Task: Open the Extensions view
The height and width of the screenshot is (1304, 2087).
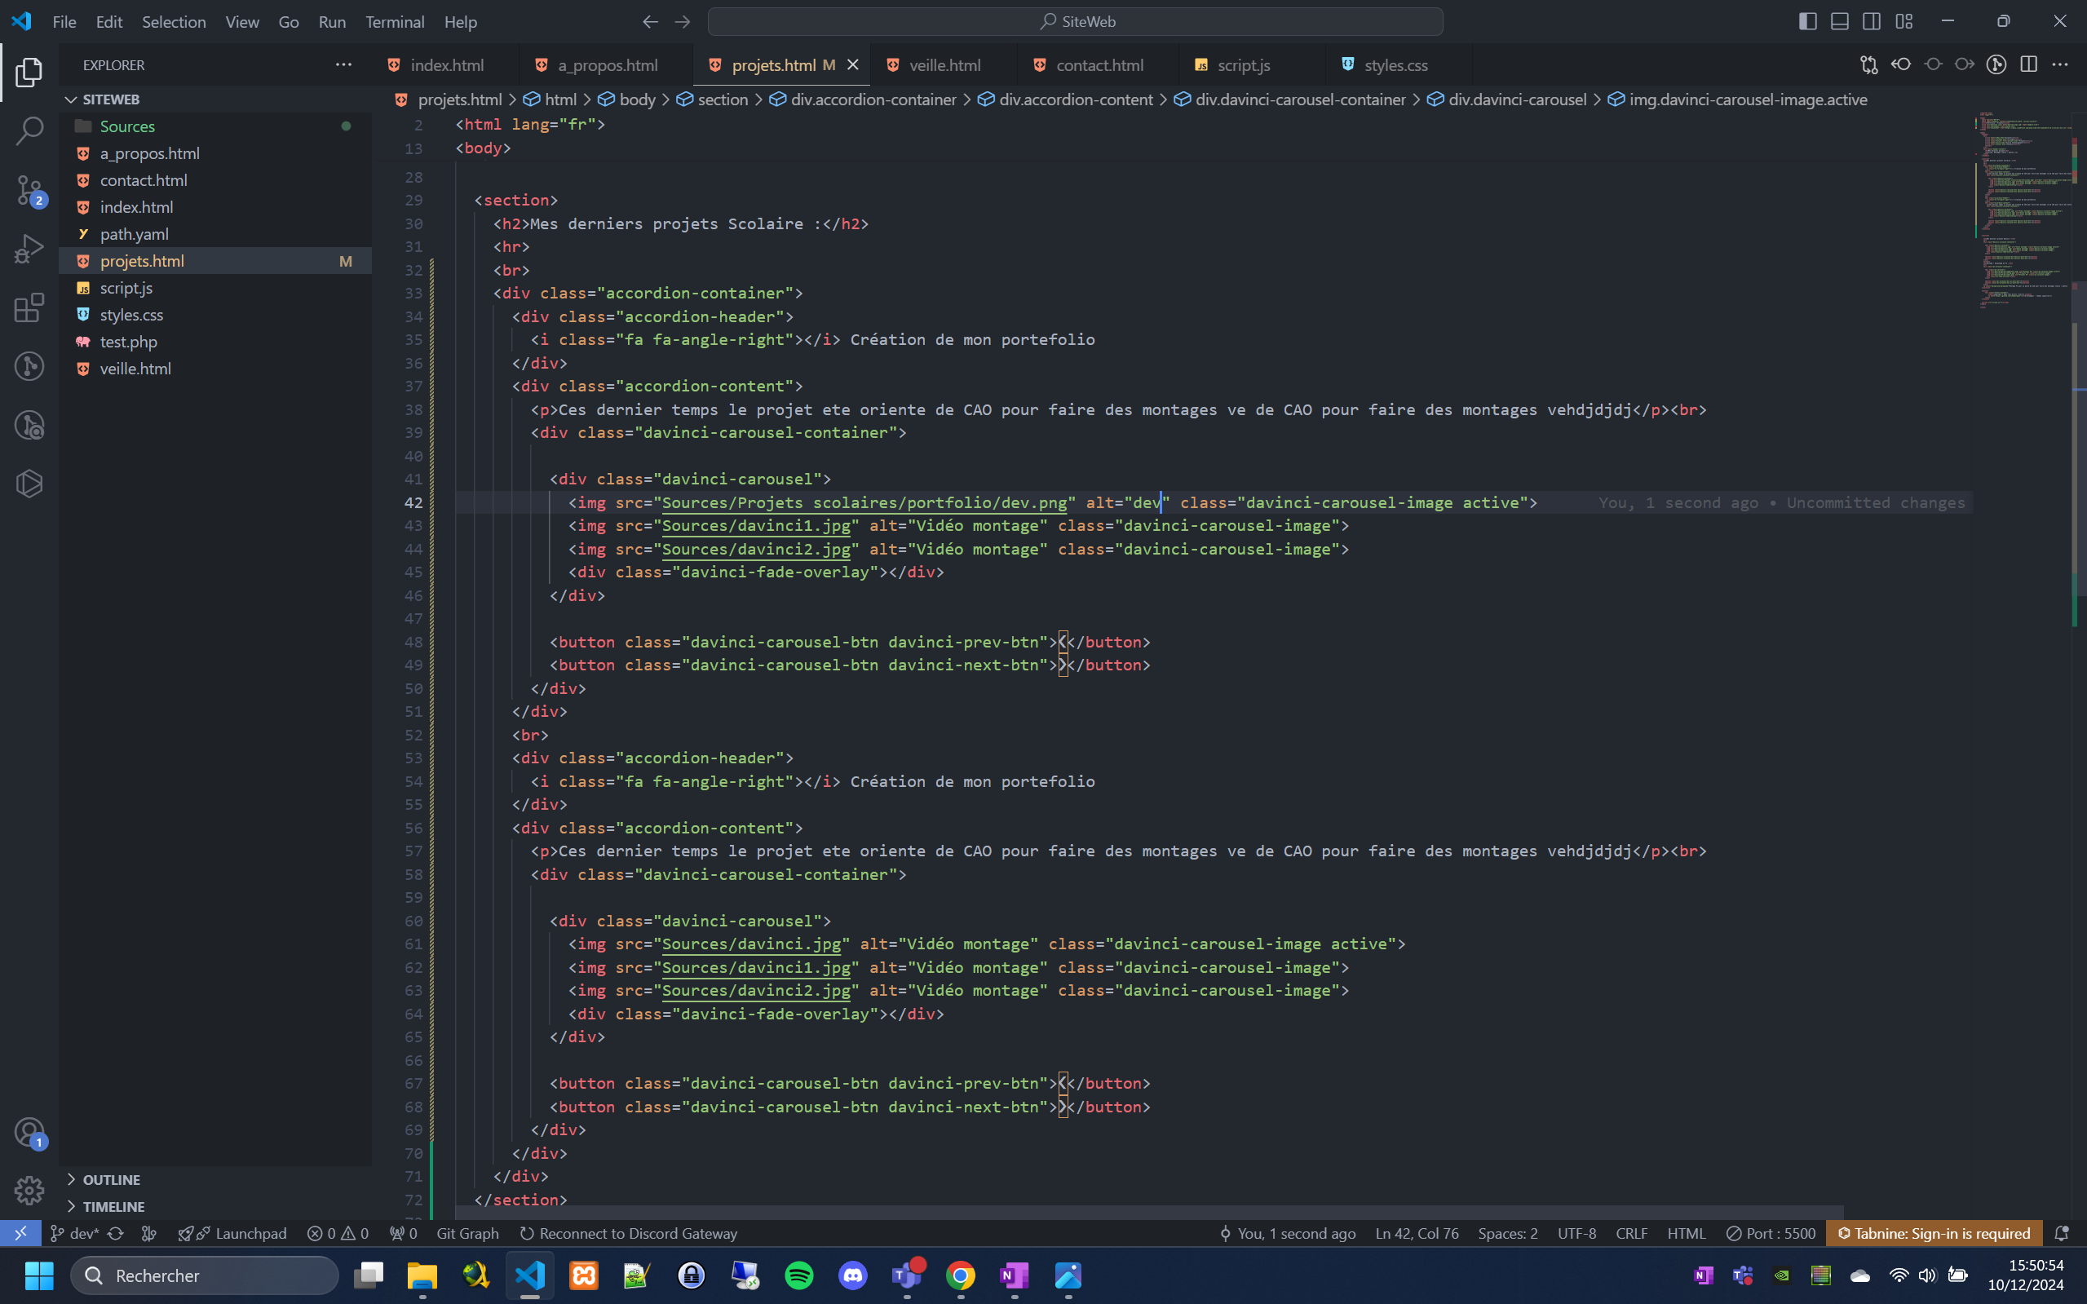Action: tap(29, 308)
